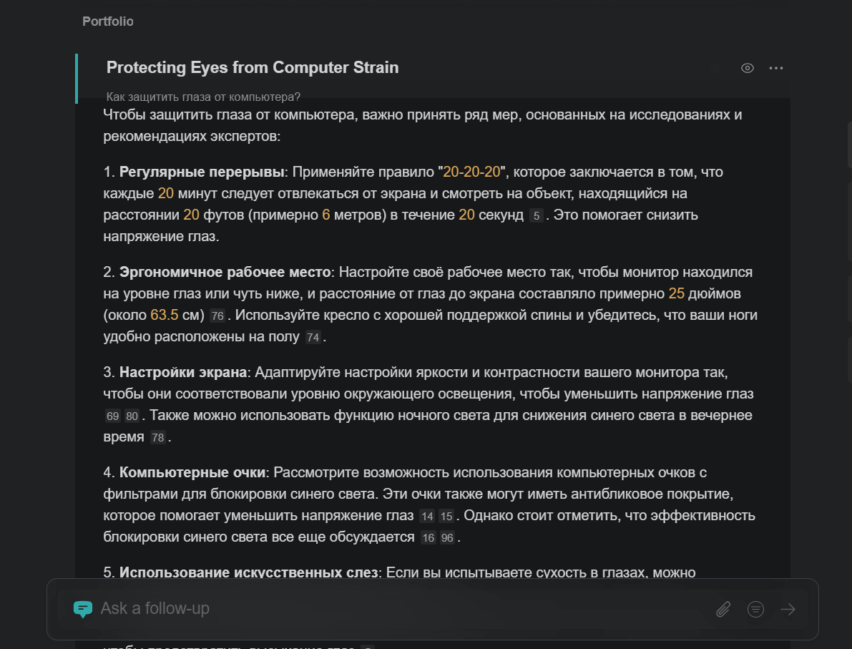Open citation badge 80

tap(132, 416)
